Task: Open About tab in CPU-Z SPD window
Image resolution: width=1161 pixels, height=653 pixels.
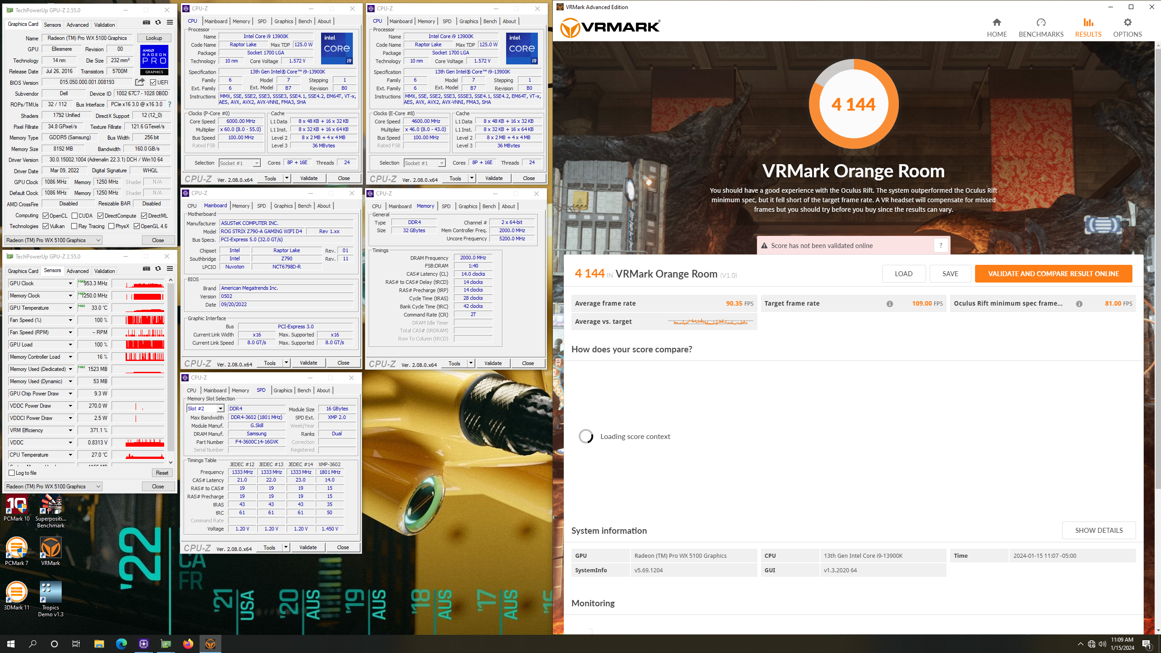Action: click(323, 390)
